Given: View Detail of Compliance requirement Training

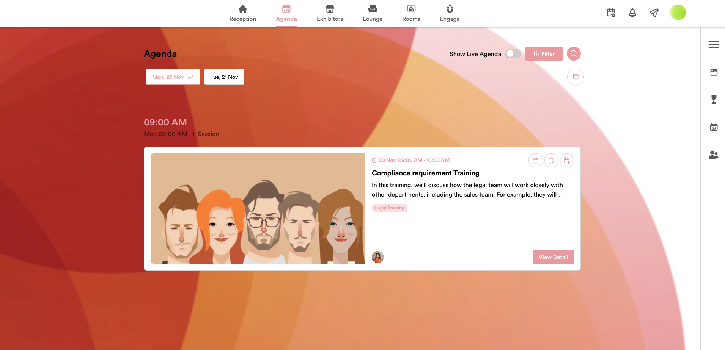Looking at the screenshot, I should tap(553, 257).
